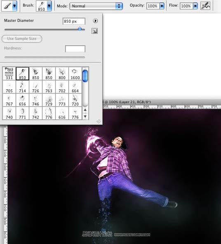This screenshot has width=221, height=244.
Task: Select the 720 brush preset
Action: click(75, 100)
